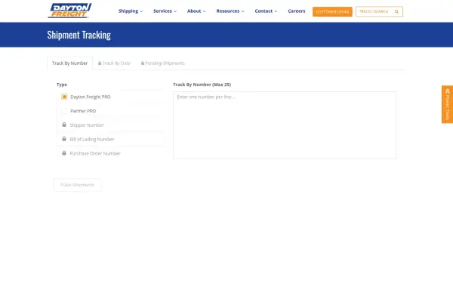This screenshot has width=453, height=283.
Task: Expand the Resources menu
Action: (x=230, y=11)
